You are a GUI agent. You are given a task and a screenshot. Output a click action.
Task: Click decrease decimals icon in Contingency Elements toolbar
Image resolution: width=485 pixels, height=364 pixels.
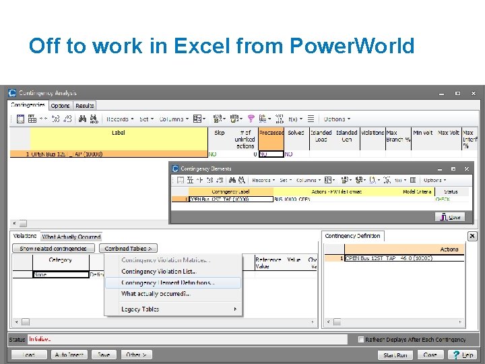click(220, 180)
